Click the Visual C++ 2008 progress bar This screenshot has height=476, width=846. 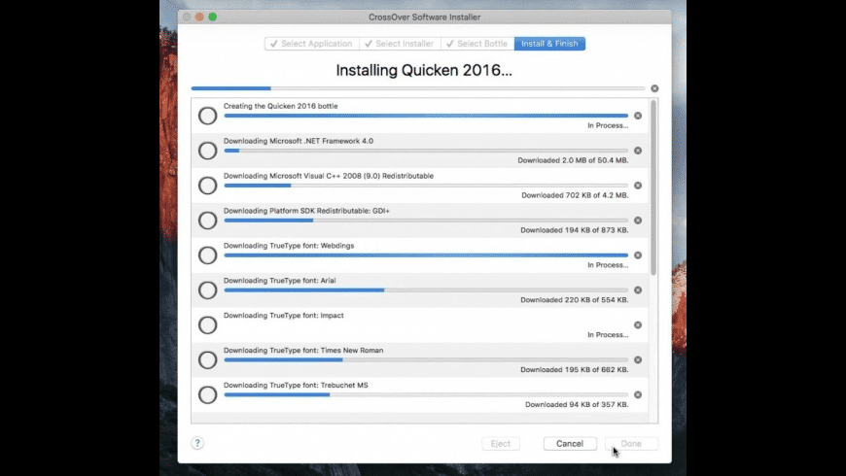pos(426,186)
